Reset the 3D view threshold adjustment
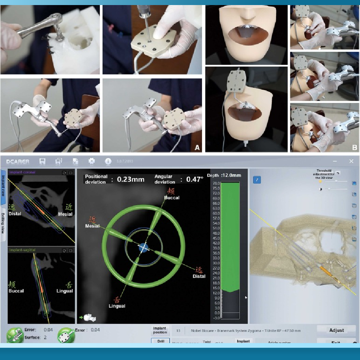 [338, 174]
